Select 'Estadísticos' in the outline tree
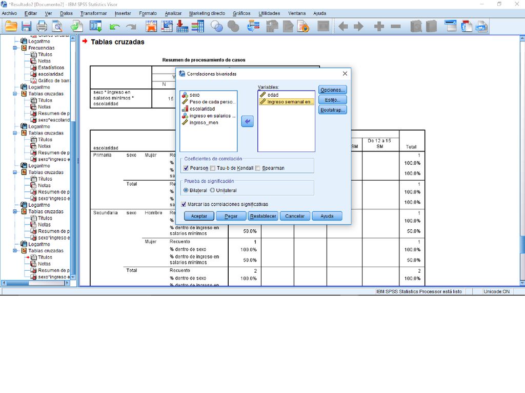 [51, 68]
